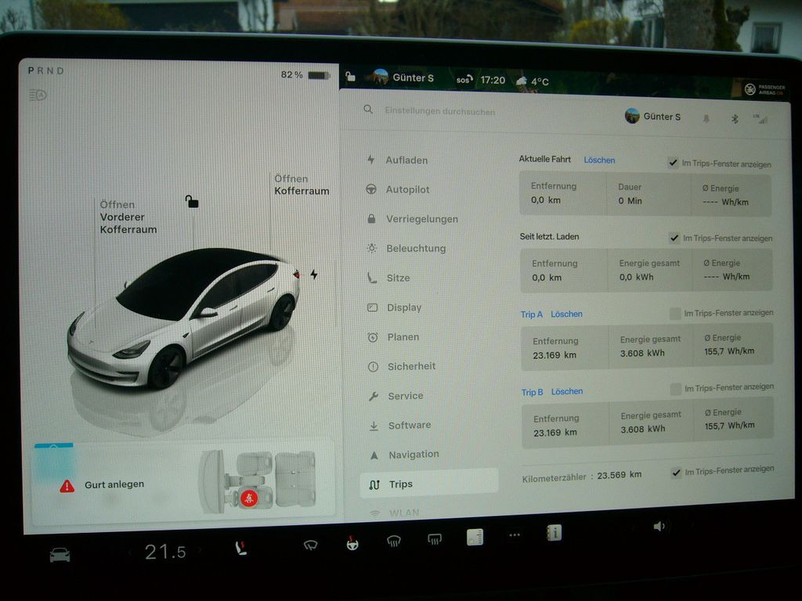Toggle Kilometerzähler Im Trips-Fenster anzeigen checkbox
The image size is (802, 601).
coord(676,473)
